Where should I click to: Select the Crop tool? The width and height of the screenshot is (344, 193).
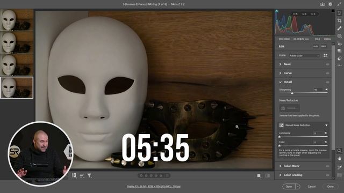click(x=339, y=21)
